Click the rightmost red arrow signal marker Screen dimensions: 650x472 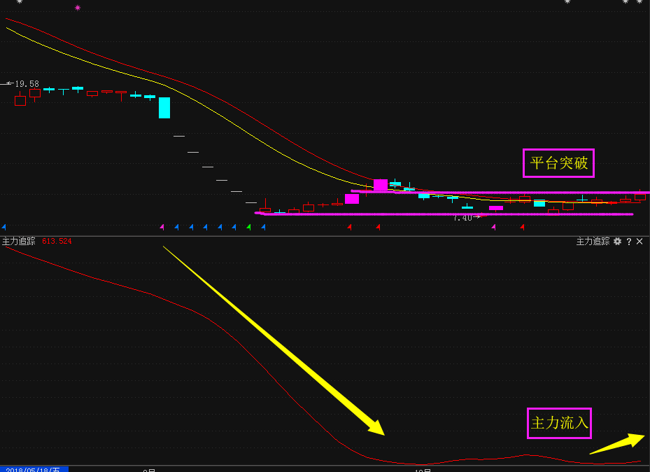click(523, 227)
